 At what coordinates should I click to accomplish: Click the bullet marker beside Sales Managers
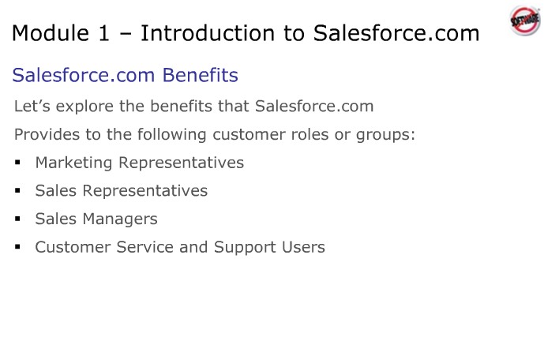point(17,219)
